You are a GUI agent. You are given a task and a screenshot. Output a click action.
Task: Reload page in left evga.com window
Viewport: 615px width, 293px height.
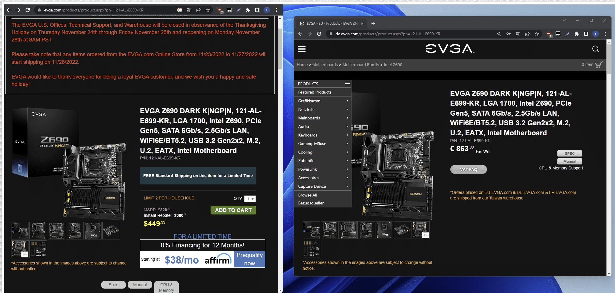[28, 10]
